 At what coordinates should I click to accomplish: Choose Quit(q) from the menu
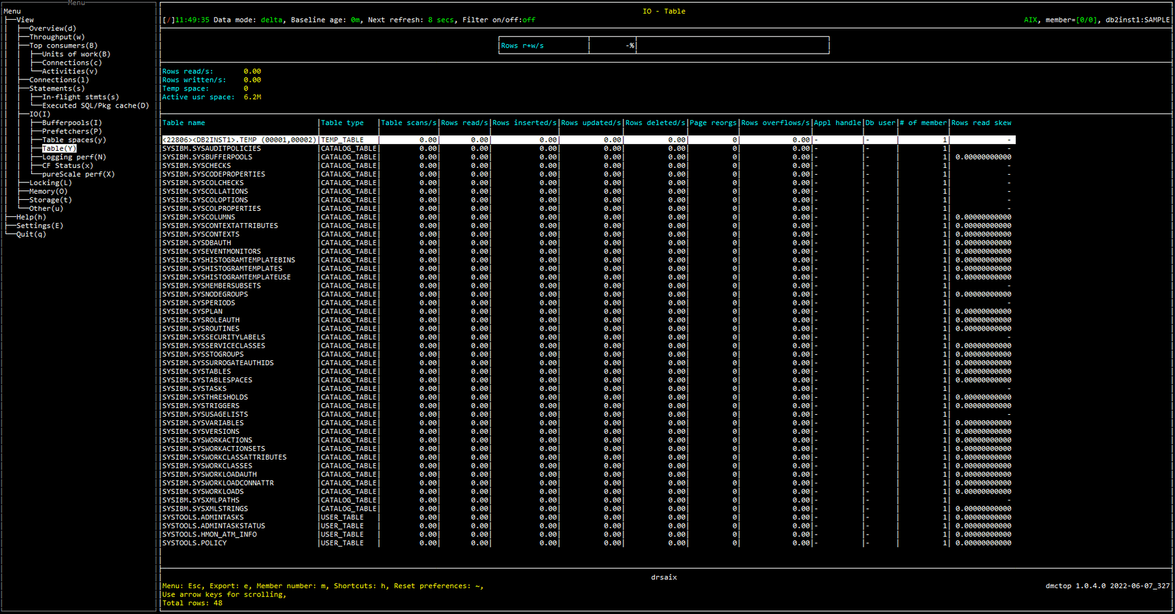point(31,235)
